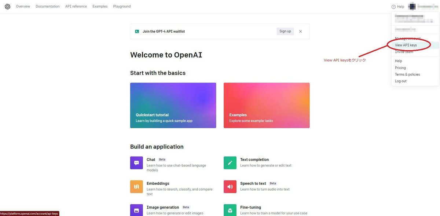Click the orange Embeddings icon
Screen dimensions: 440x216
[x=136, y=187]
